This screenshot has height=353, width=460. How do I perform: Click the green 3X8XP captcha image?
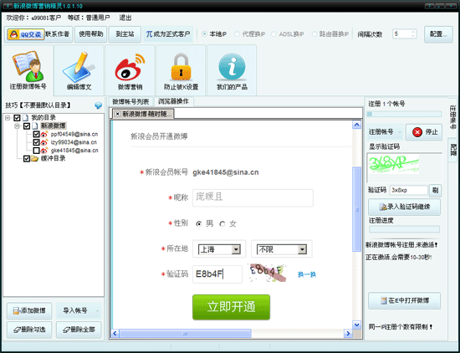(394, 164)
